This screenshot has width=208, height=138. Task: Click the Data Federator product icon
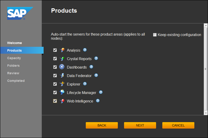tap(62, 76)
